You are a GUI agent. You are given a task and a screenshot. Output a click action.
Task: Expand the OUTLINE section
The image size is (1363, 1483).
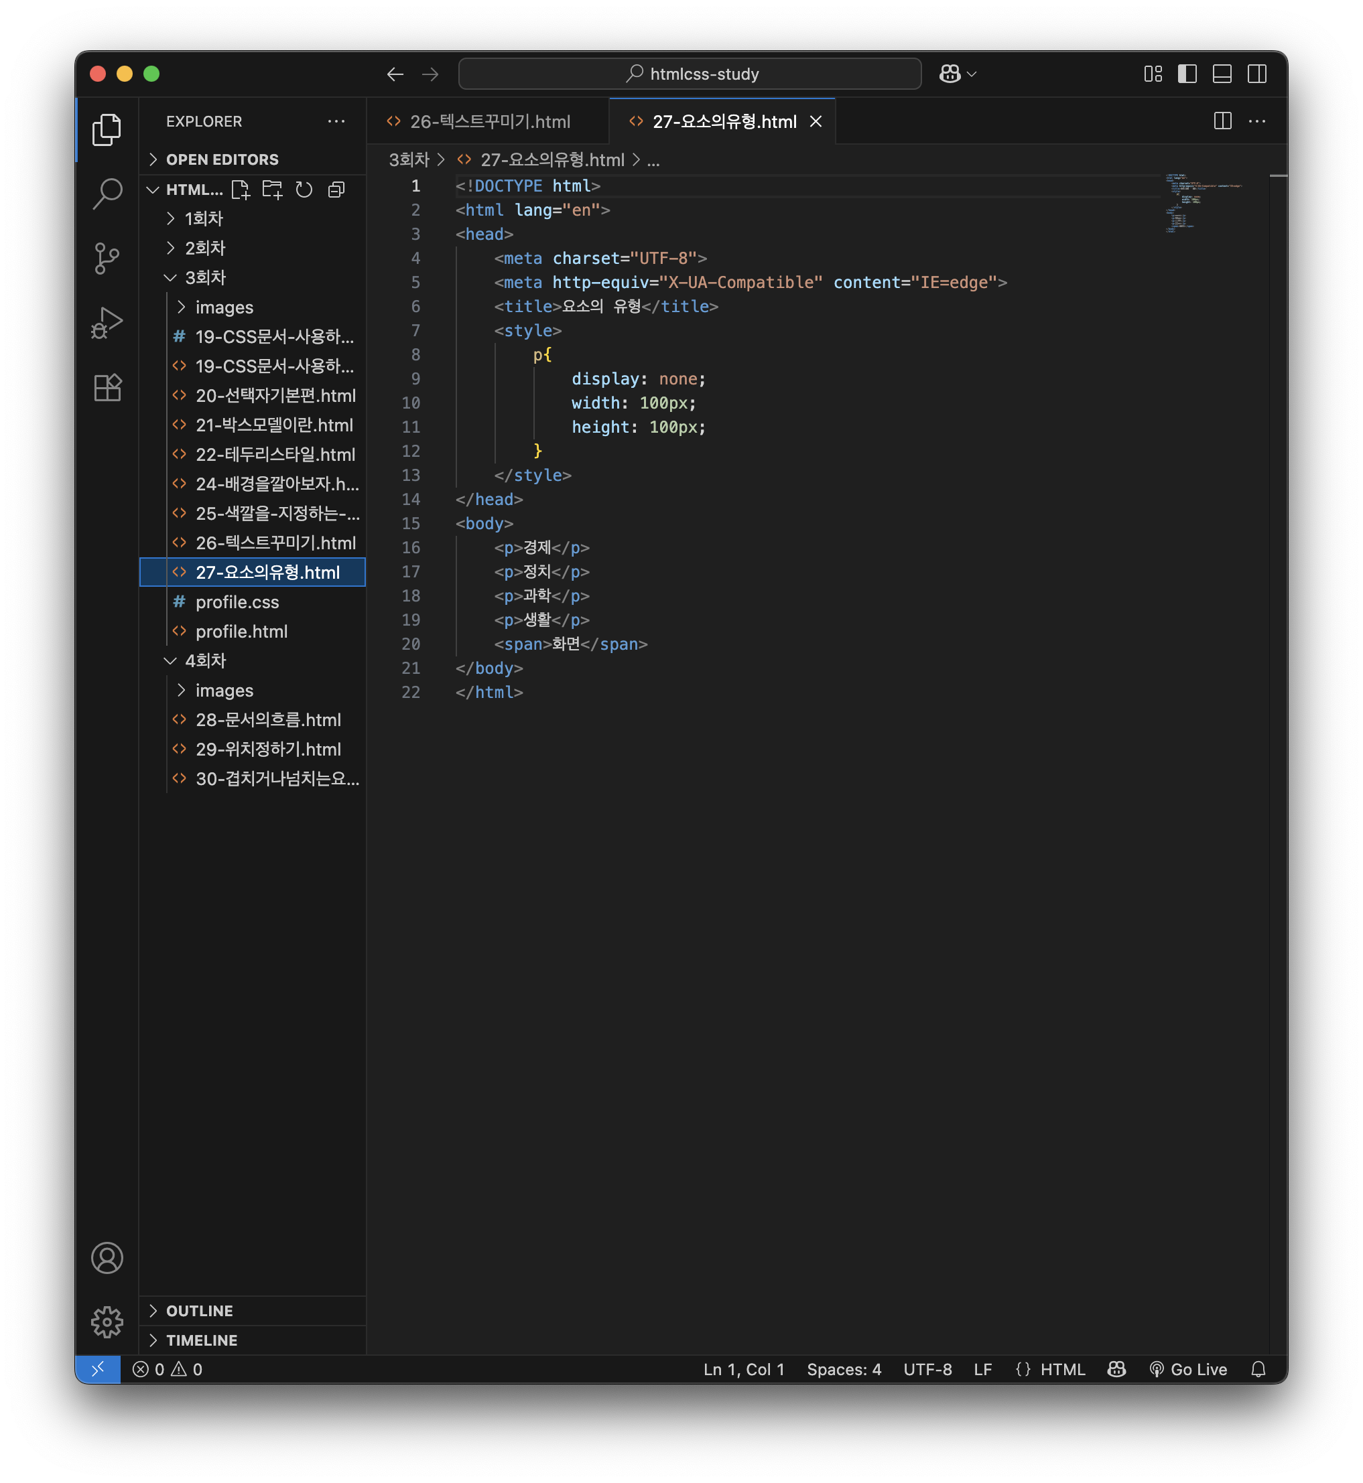point(199,1311)
